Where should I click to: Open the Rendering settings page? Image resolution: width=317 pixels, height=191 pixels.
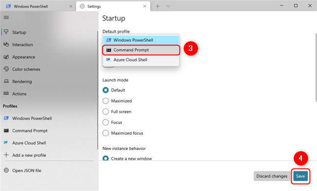click(x=48, y=82)
